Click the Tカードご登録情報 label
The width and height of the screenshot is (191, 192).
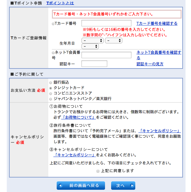(29, 38)
